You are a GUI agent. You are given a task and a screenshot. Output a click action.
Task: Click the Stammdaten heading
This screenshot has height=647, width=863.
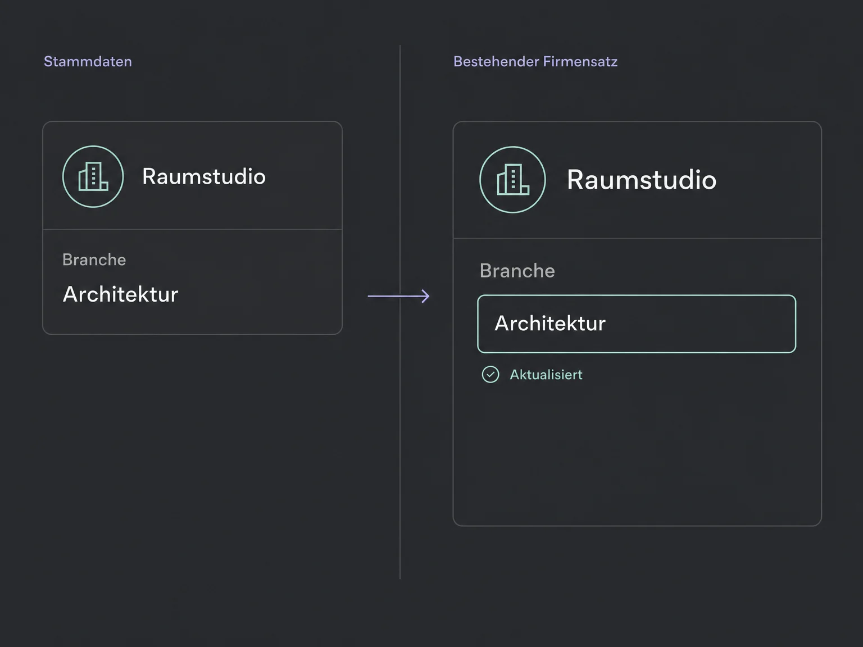click(88, 61)
